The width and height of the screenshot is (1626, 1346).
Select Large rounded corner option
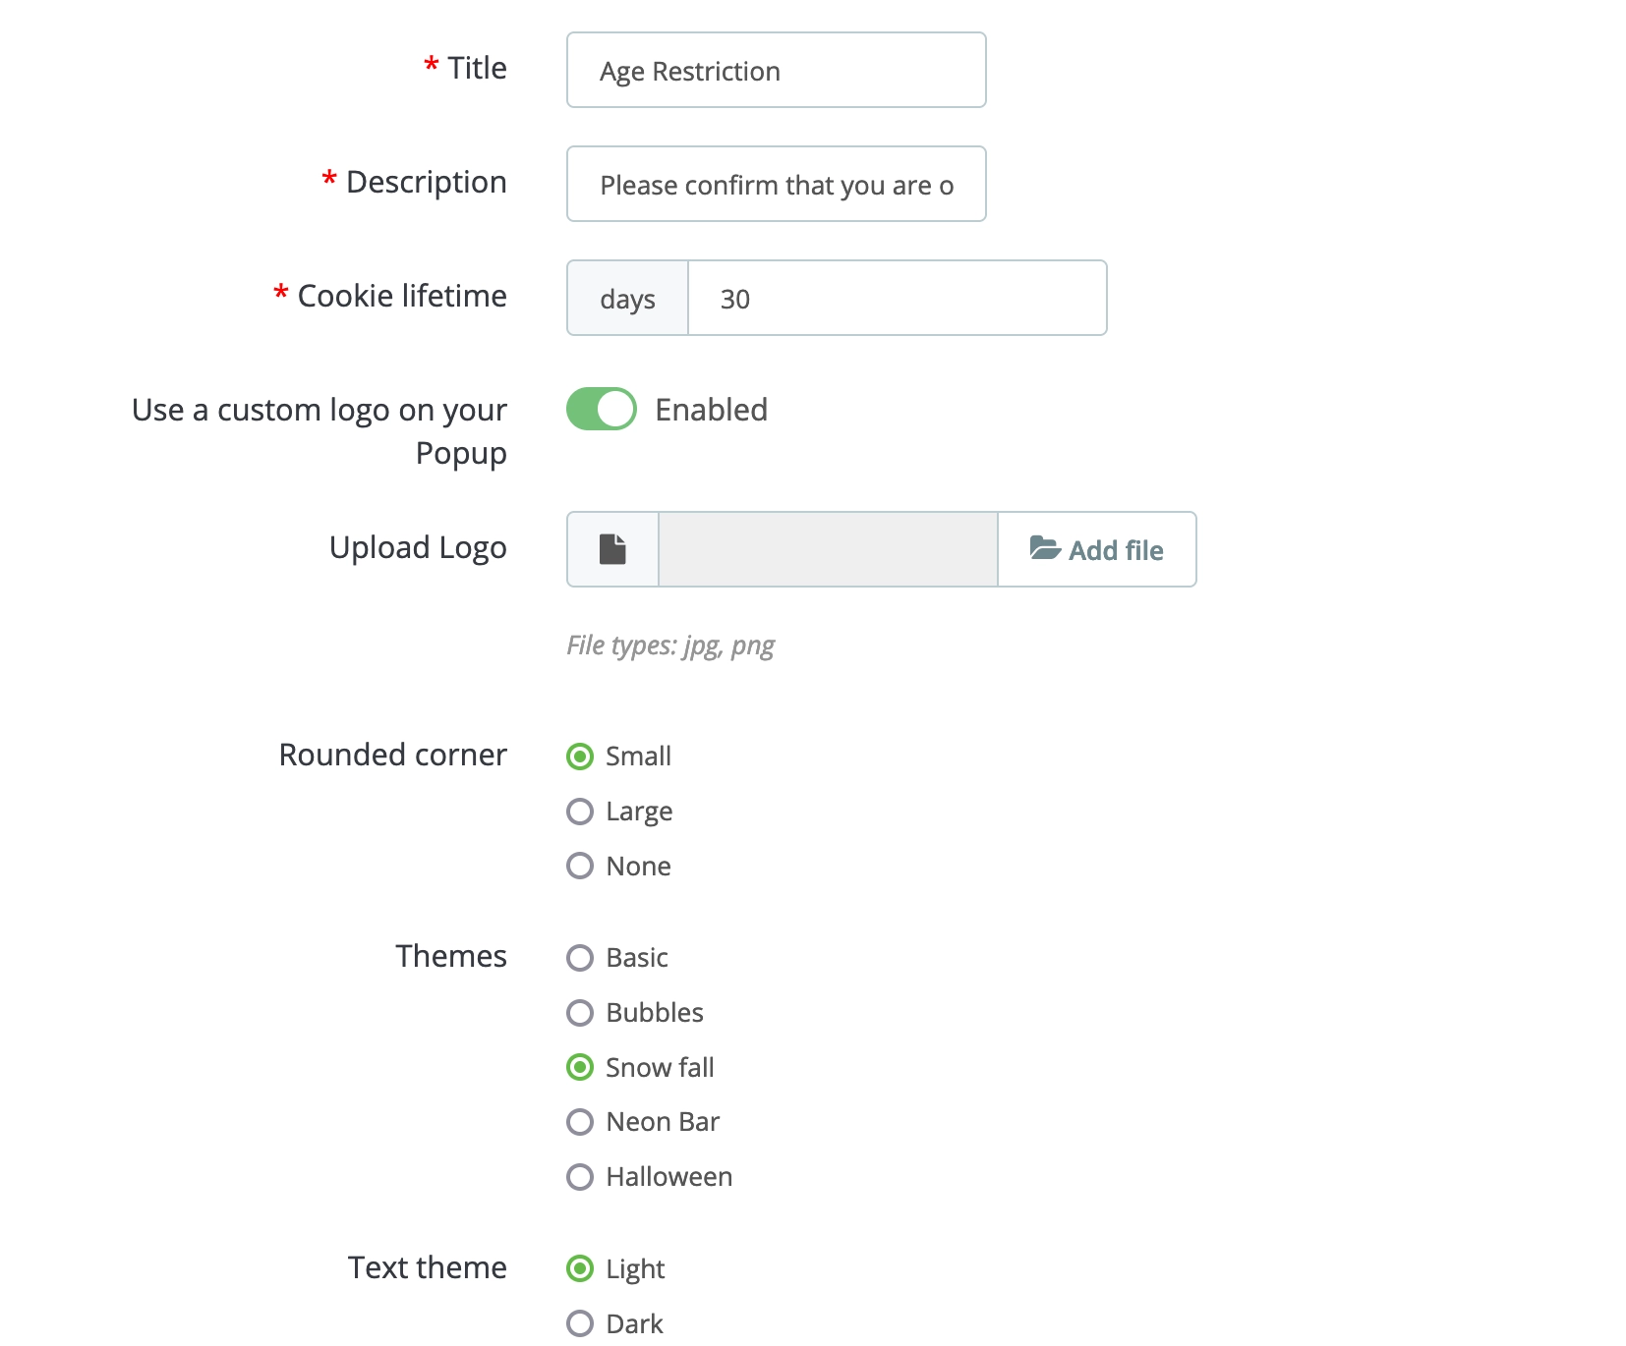(581, 811)
